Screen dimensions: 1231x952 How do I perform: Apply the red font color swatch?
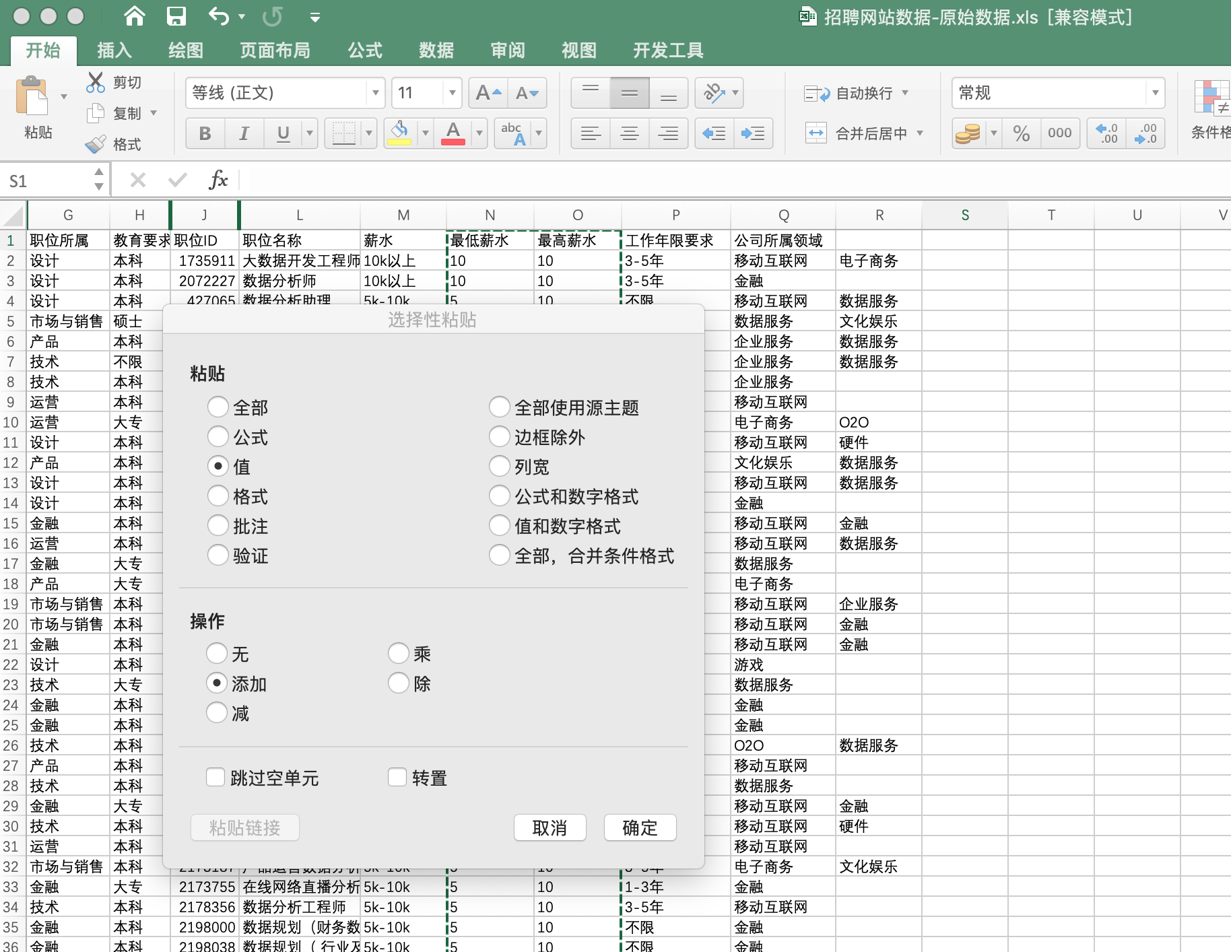[x=453, y=133]
